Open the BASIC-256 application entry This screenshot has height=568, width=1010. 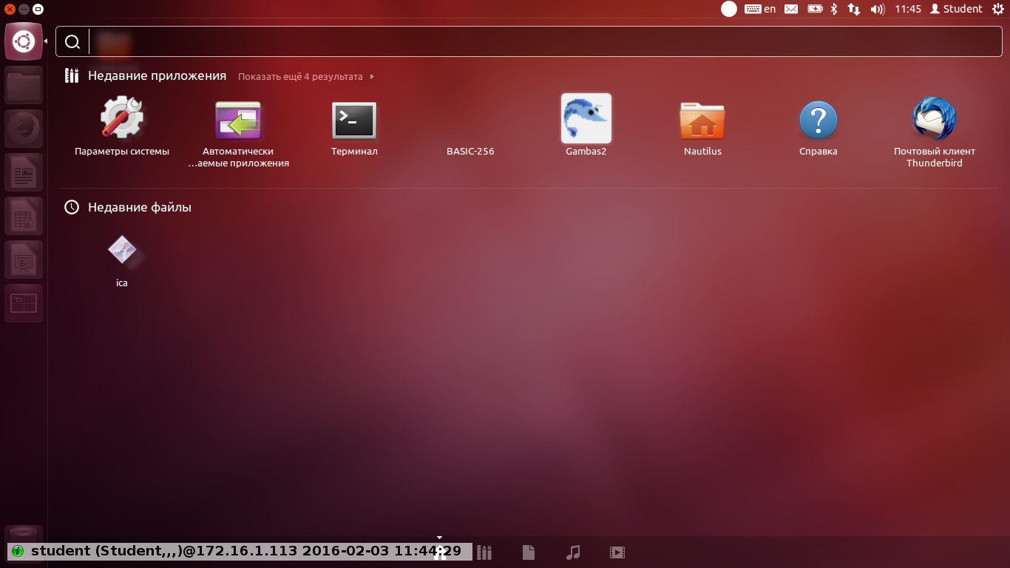(470, 151)
